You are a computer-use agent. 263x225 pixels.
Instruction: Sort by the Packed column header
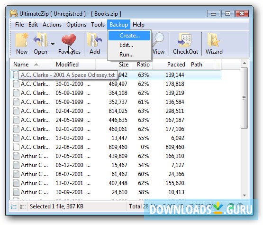[170, 65]
